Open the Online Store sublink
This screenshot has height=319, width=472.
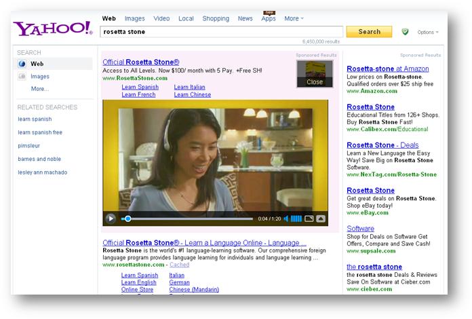[x=137, y=290]
